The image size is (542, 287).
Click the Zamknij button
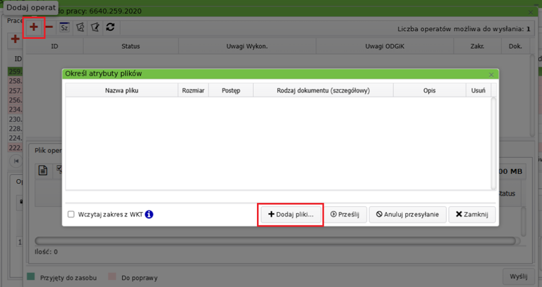pyautogui.click(x=471, y=214)
